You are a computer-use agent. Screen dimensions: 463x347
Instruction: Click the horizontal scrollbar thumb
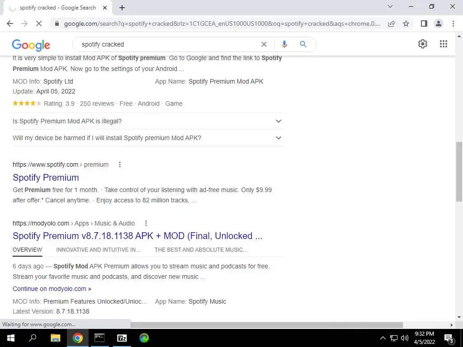pyautogui.click(x=267, y=325)
